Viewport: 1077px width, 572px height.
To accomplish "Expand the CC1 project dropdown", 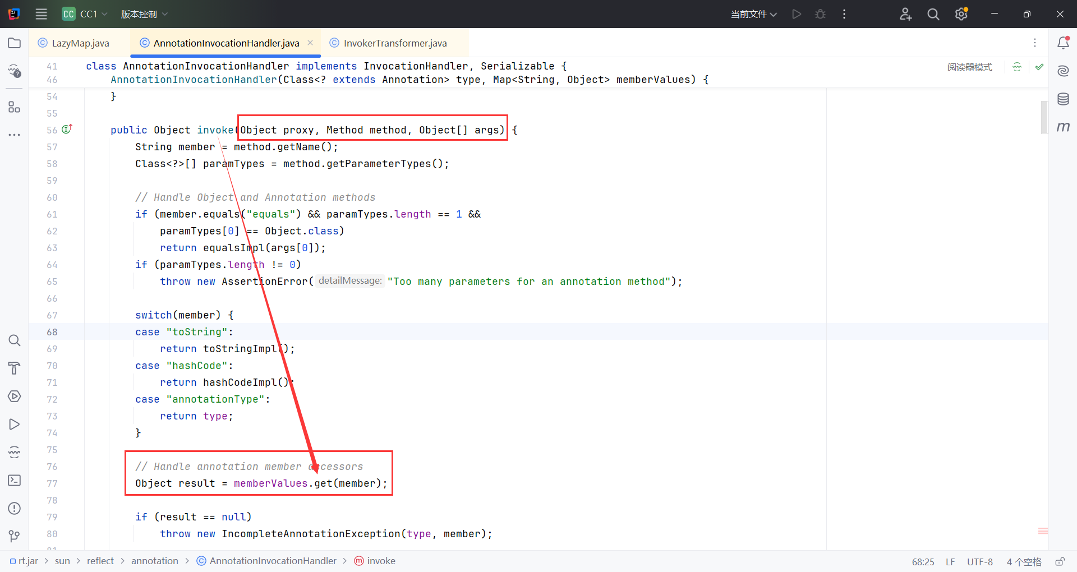I will (85, 14).
